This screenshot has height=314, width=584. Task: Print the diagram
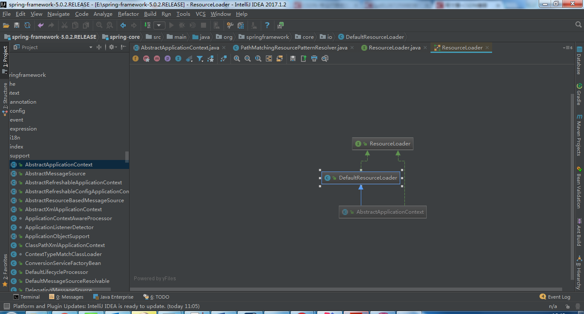314,58
